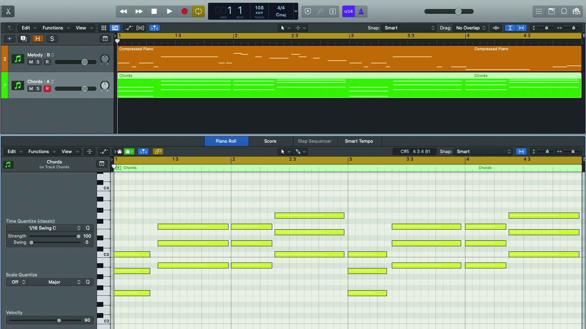
Task: Toggle the Metronome click
Action: (x=361, y=11)
